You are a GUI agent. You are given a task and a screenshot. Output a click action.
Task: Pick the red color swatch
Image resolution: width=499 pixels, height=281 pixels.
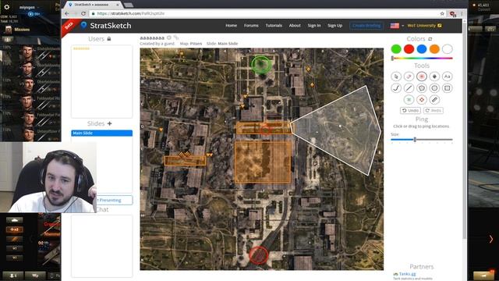point(409,49)
